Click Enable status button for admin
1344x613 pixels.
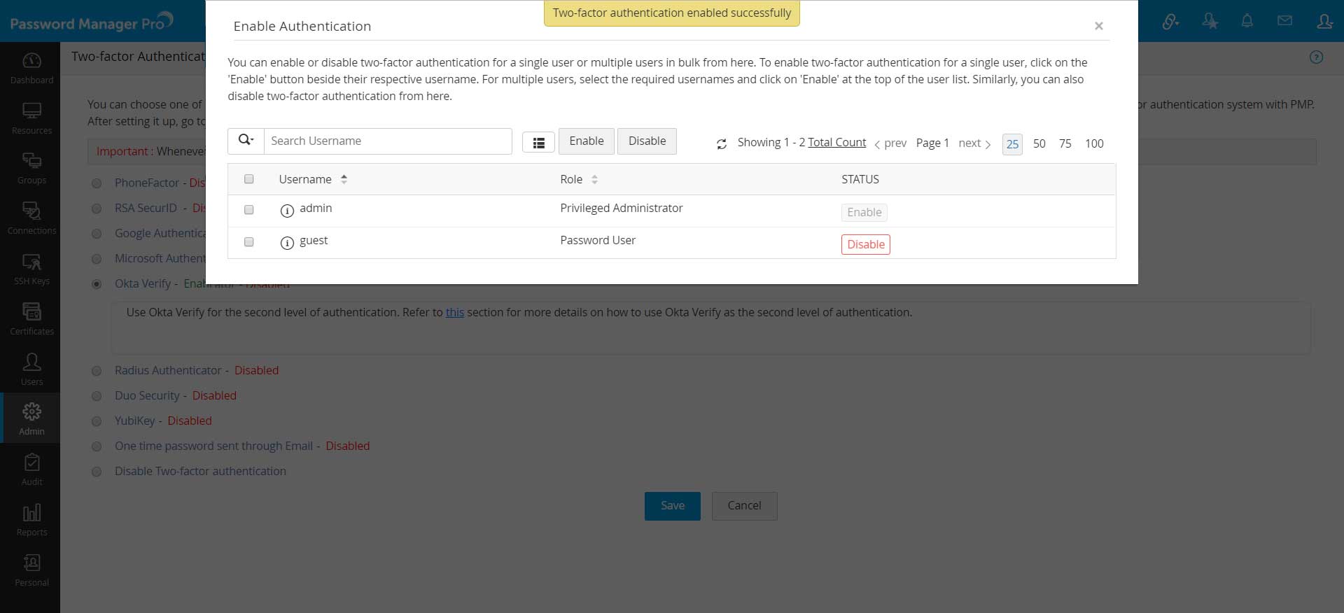click(864, 212)
